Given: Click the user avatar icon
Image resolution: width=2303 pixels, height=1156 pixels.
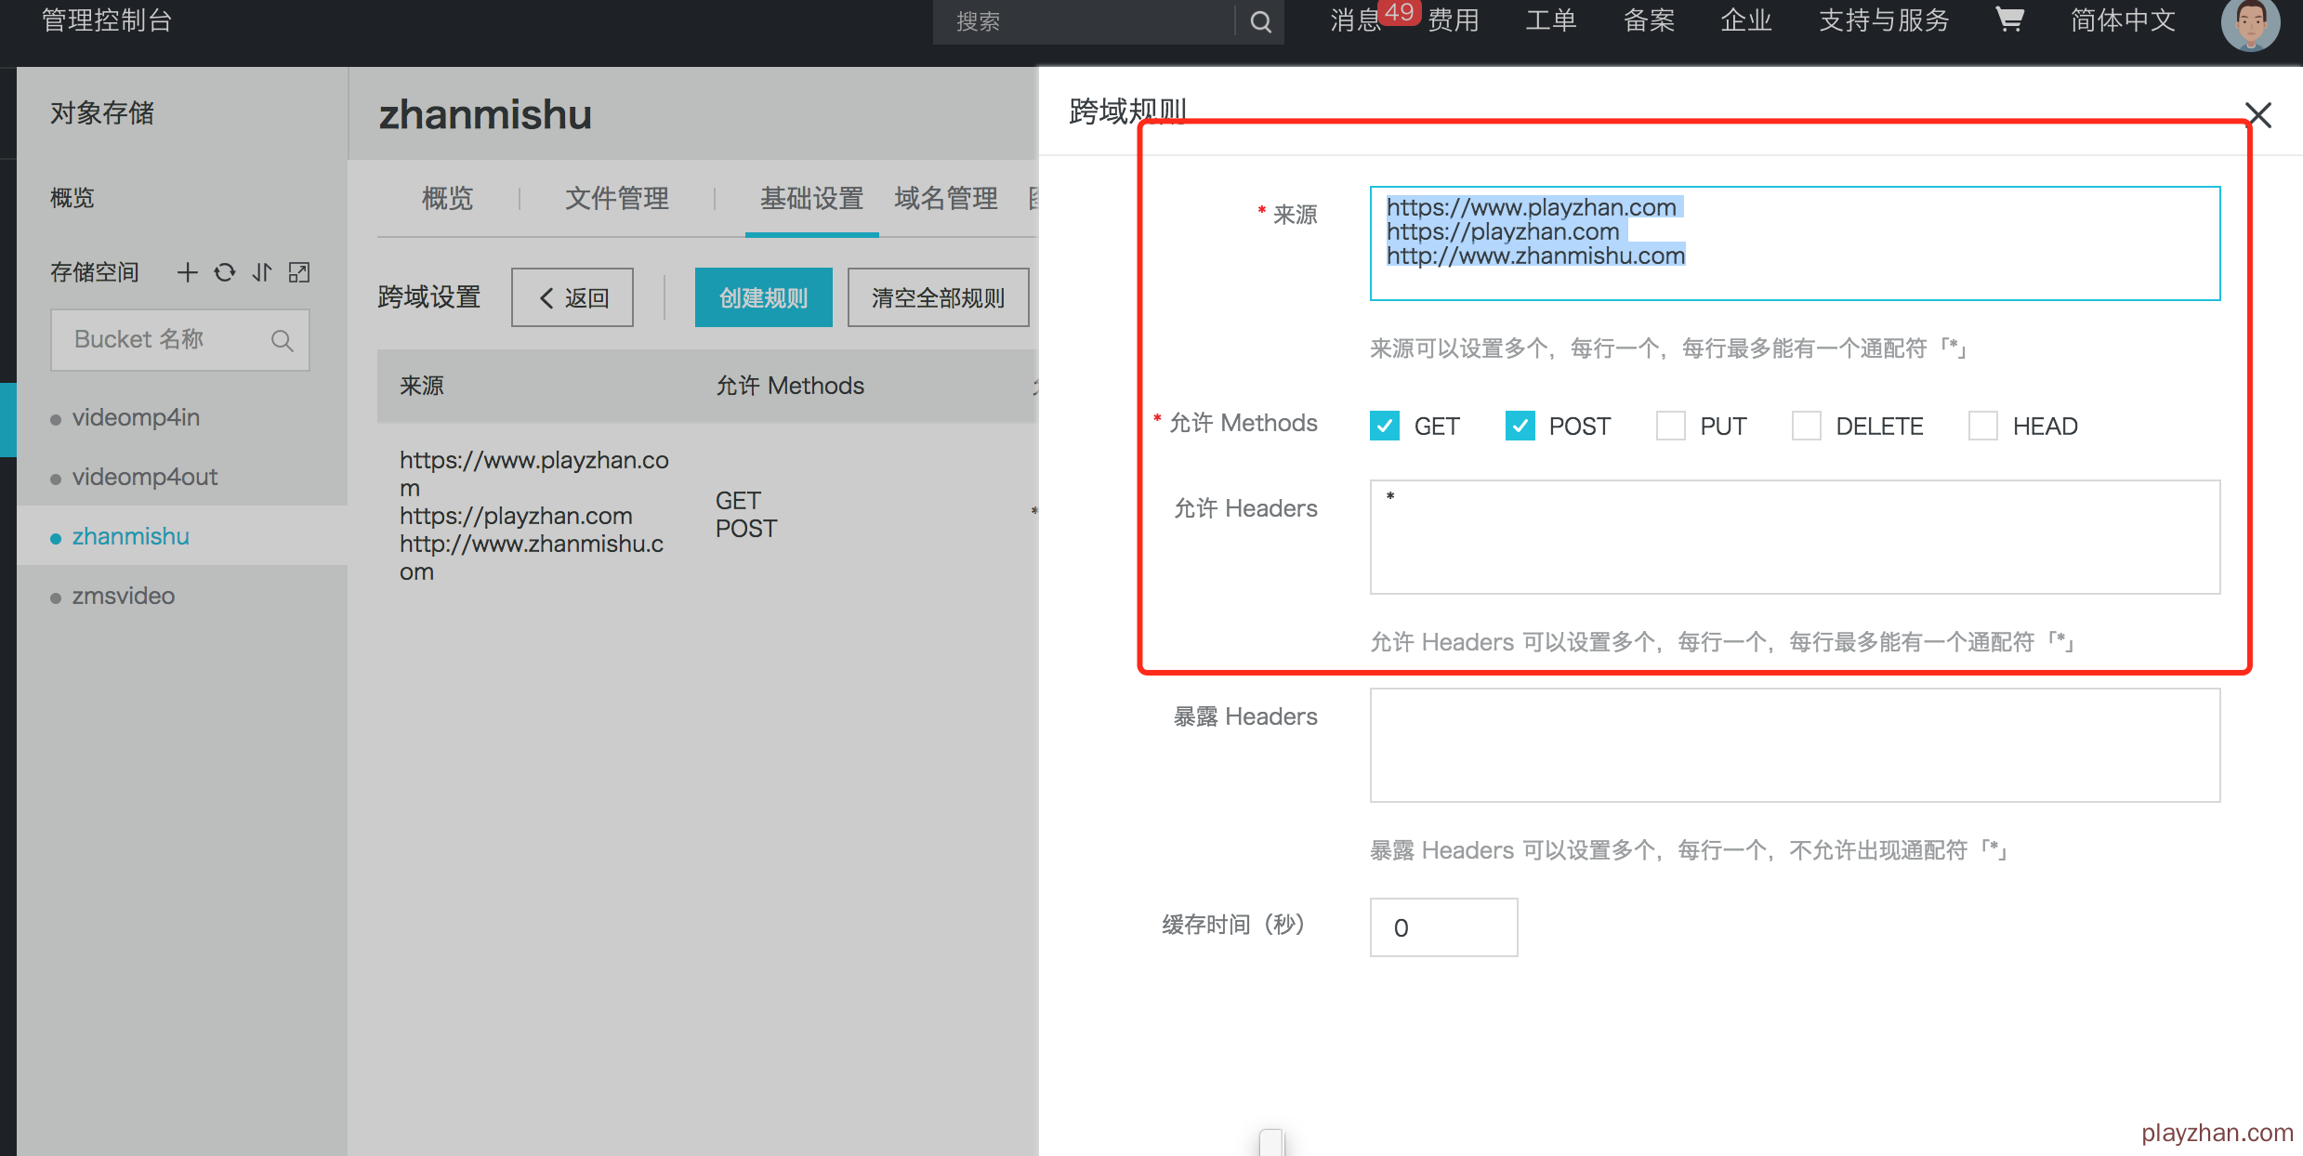Looking at the screenshot, I should point(2249,22).
